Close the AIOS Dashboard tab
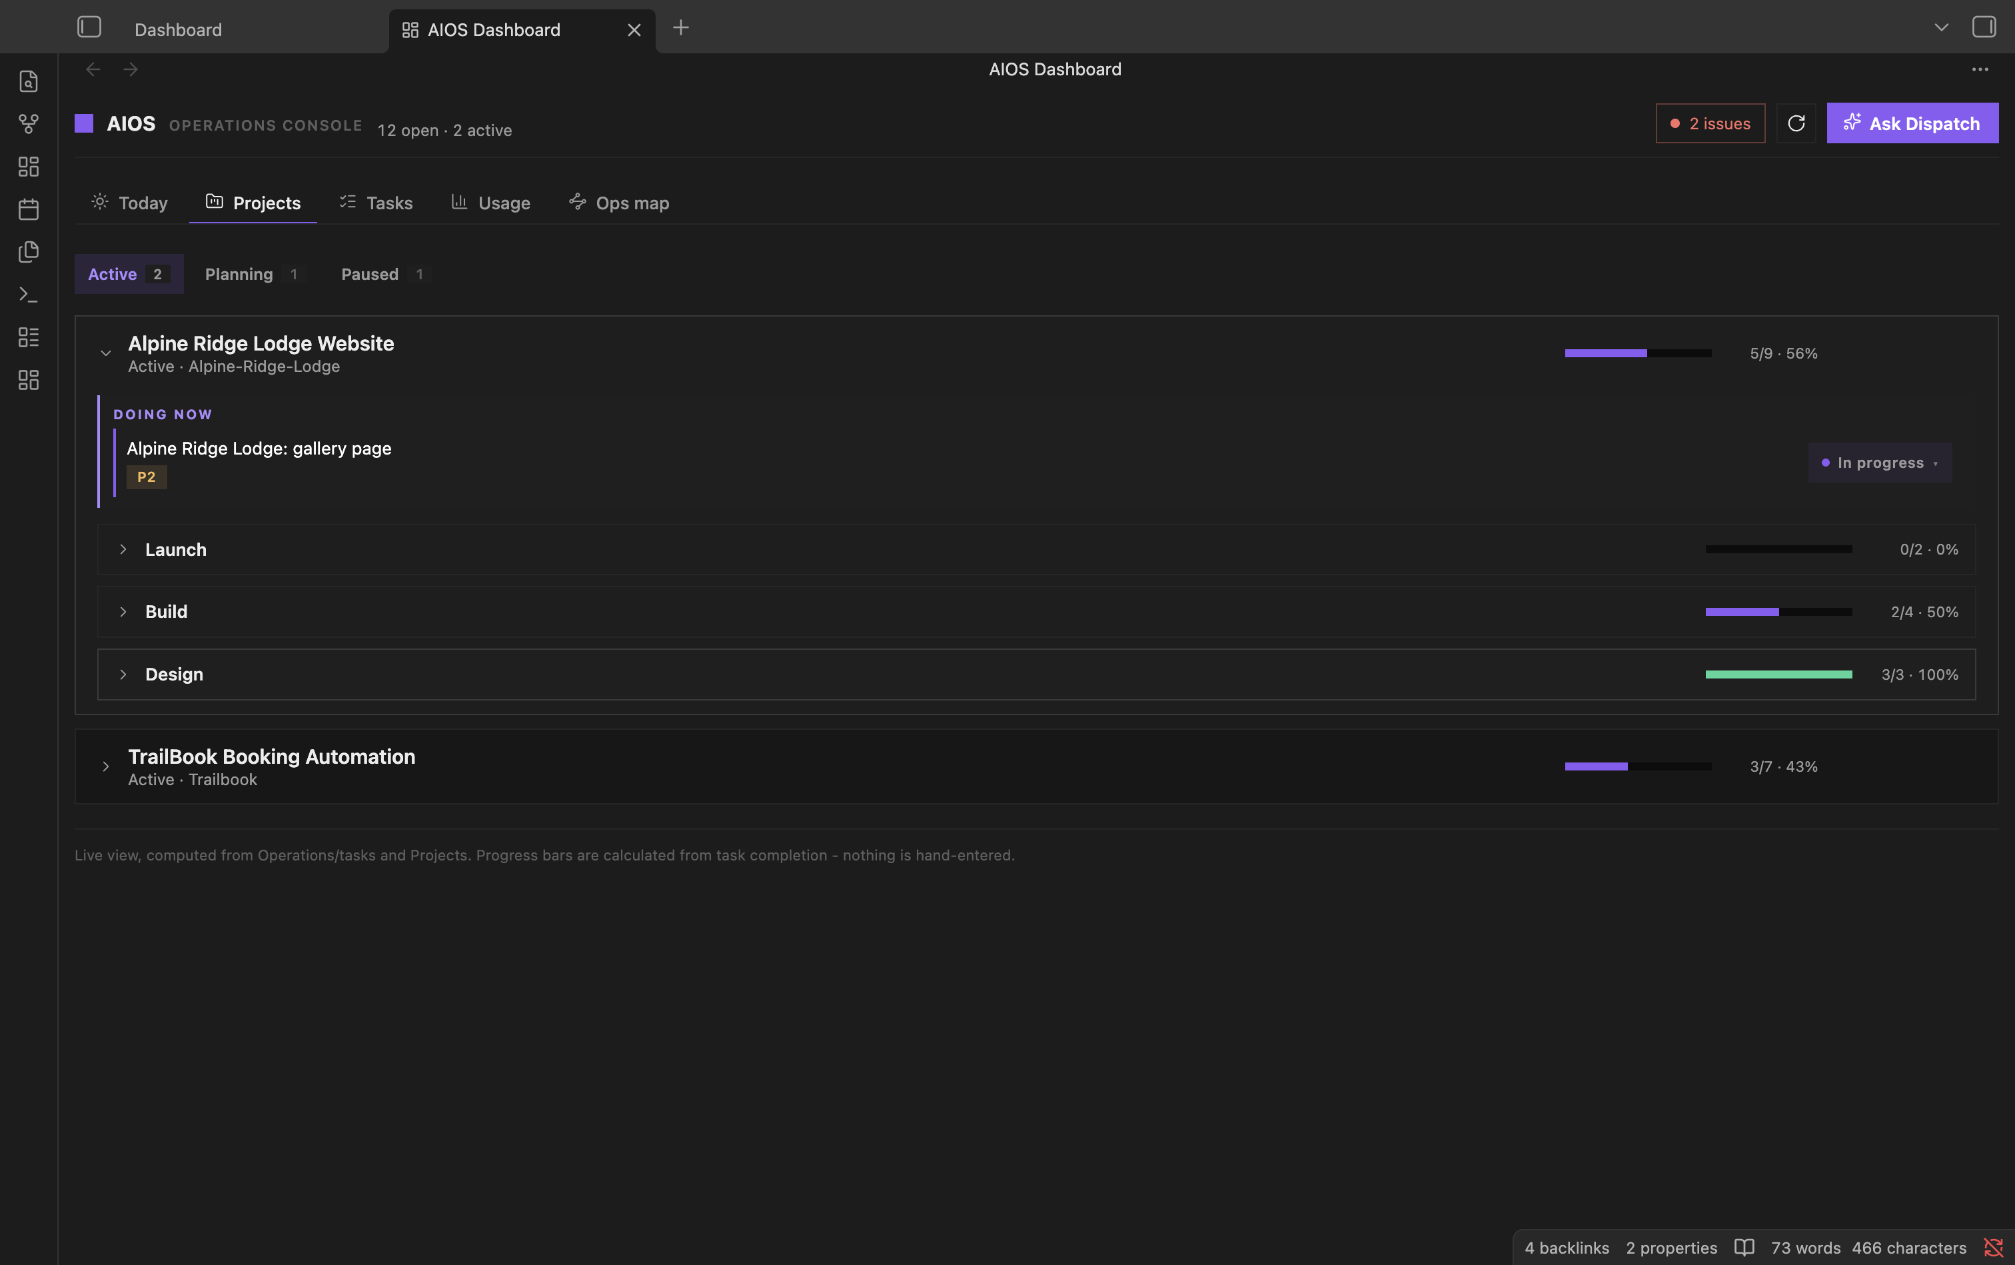This screenshot has width=2015, height=1265. coord(634,30)
